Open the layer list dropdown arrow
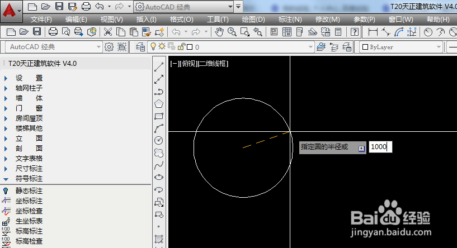The width and height of the screenshot is (457, 248). (310, 47)
